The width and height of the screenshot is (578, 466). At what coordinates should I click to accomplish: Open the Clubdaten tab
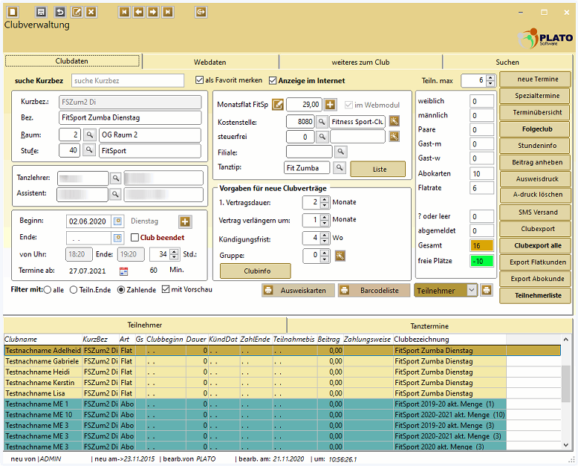point(72,61)
